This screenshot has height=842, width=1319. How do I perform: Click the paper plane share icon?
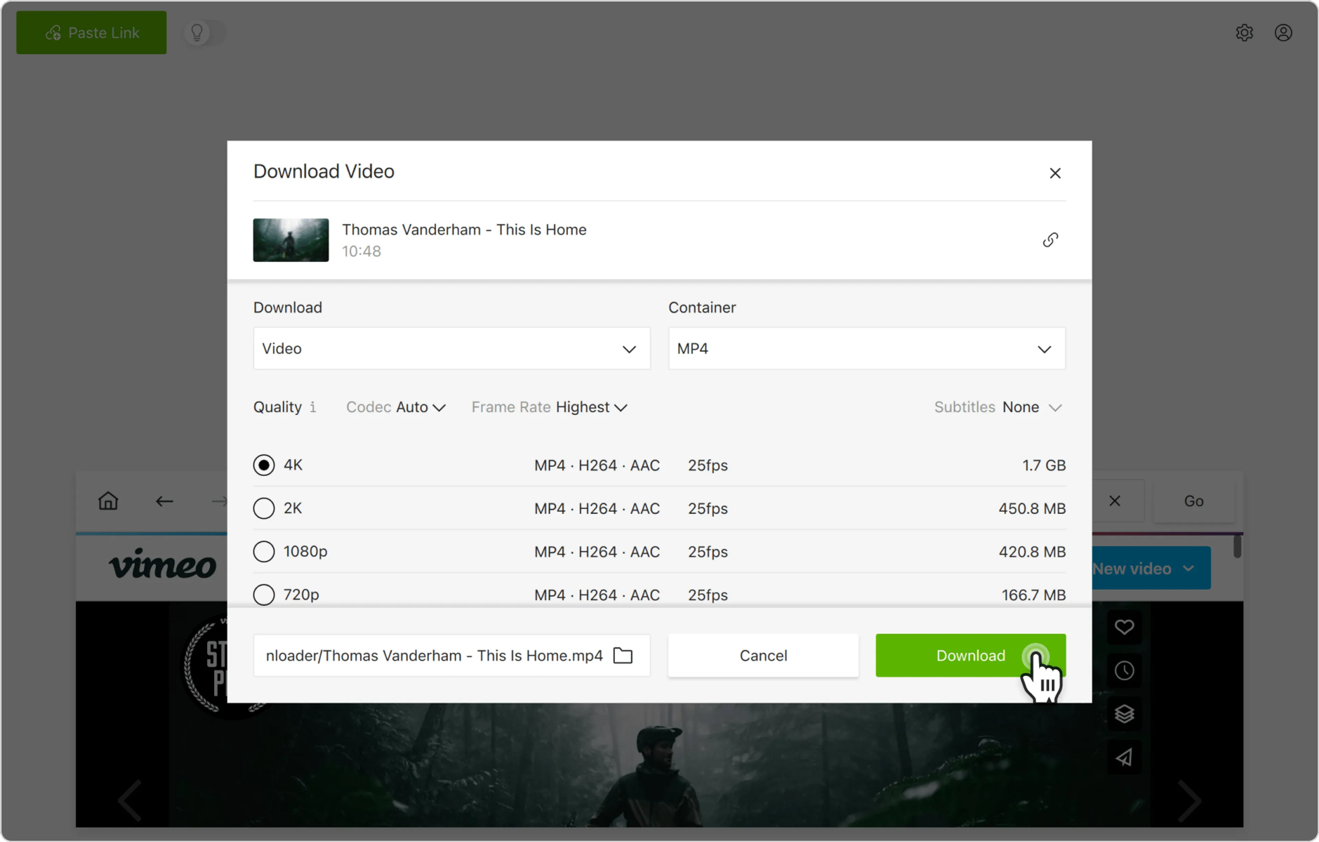[x=1124, y=757]
